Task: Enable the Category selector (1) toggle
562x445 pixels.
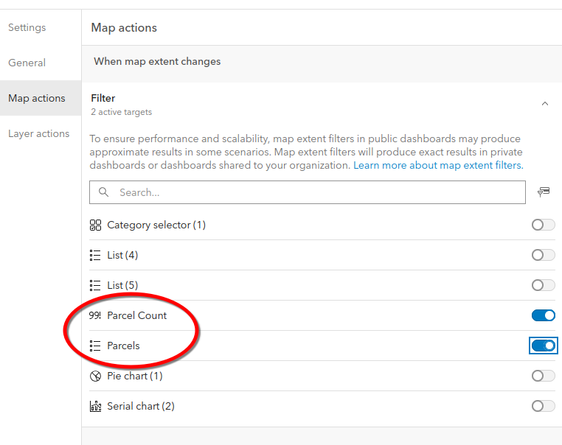Action: 543,225
